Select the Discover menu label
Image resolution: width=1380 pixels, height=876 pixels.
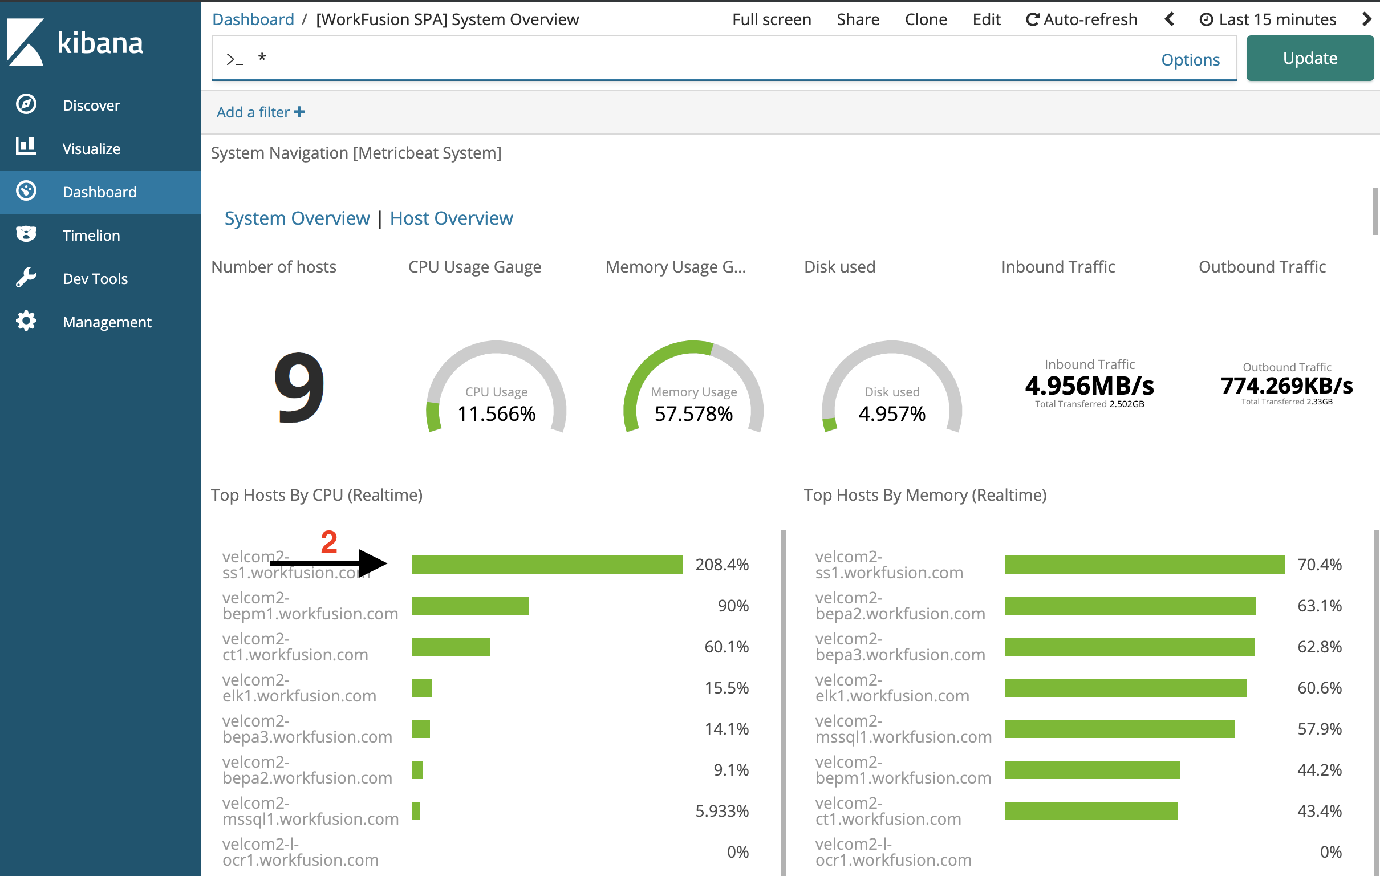pos(91,106)
